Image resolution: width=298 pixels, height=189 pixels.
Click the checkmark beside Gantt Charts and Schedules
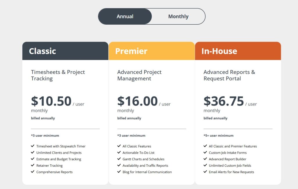click(x=119, y=159)
